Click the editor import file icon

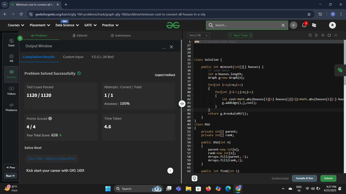coord(316,35)
